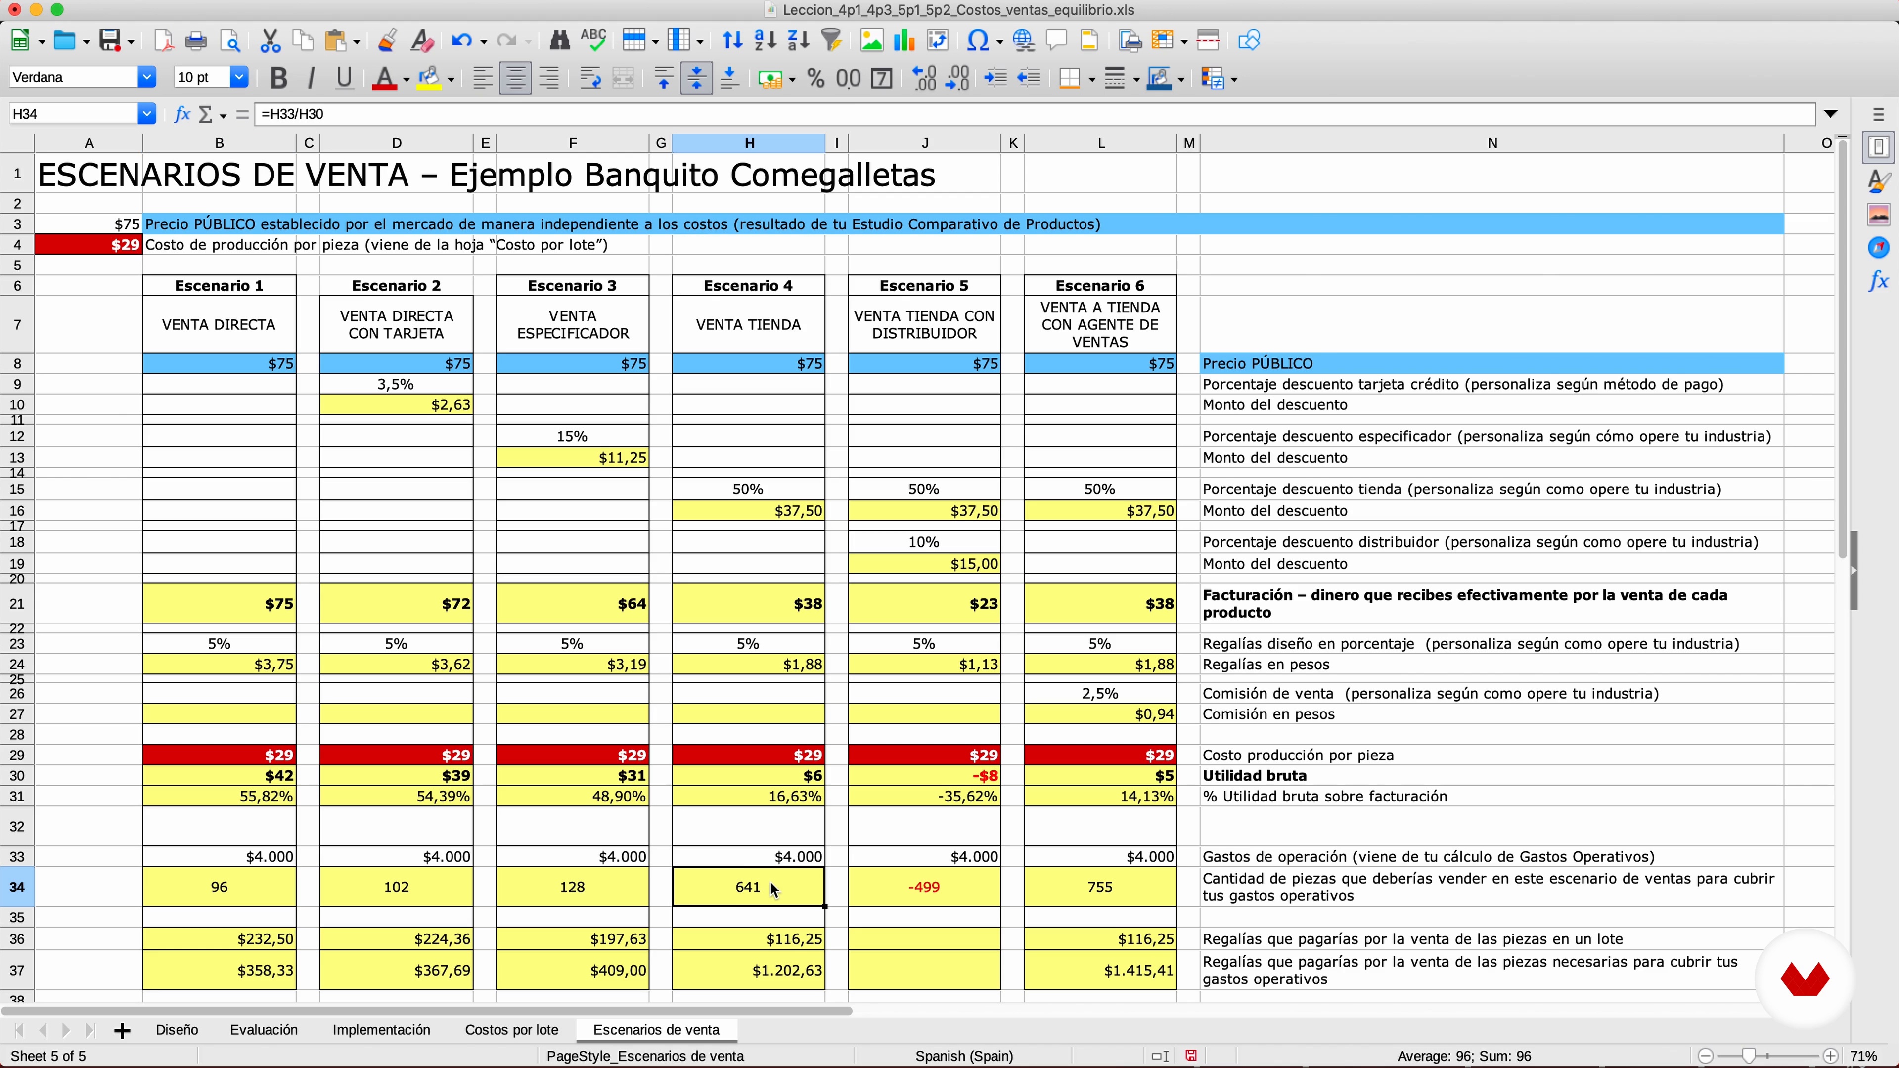
Task: Toggle Italic formatting
Action: [311, 78]
